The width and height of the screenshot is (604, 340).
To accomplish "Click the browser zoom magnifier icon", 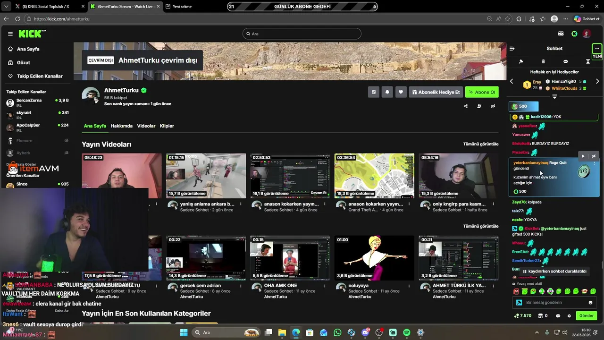I will [x=489, y=19].
